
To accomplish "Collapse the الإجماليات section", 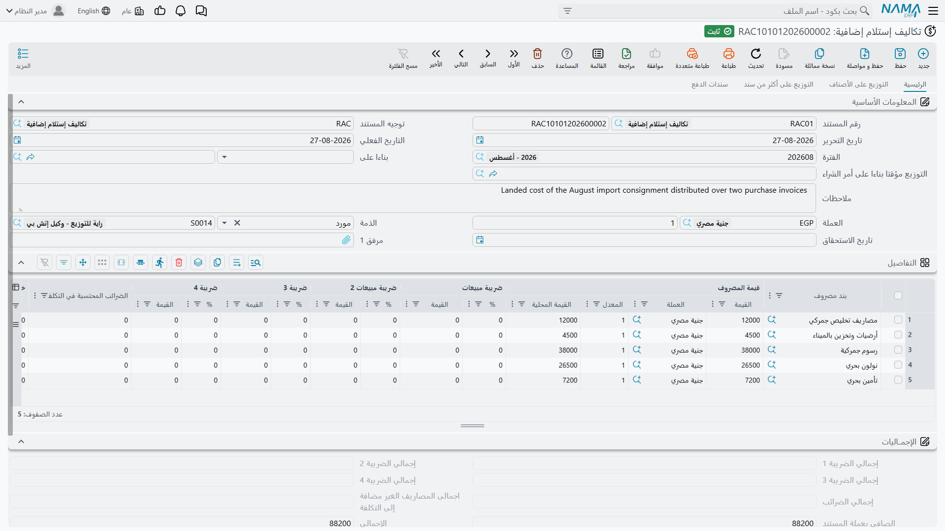I will pos(21,442).
